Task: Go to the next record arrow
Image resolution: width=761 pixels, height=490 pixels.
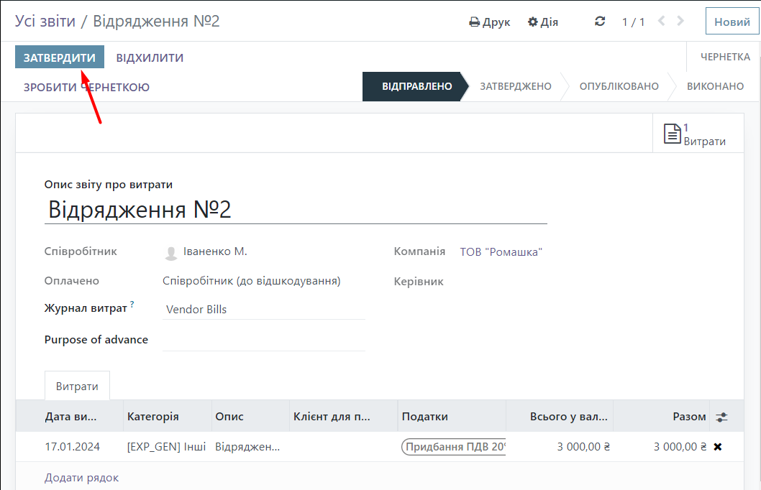Action: pos(680,22)
